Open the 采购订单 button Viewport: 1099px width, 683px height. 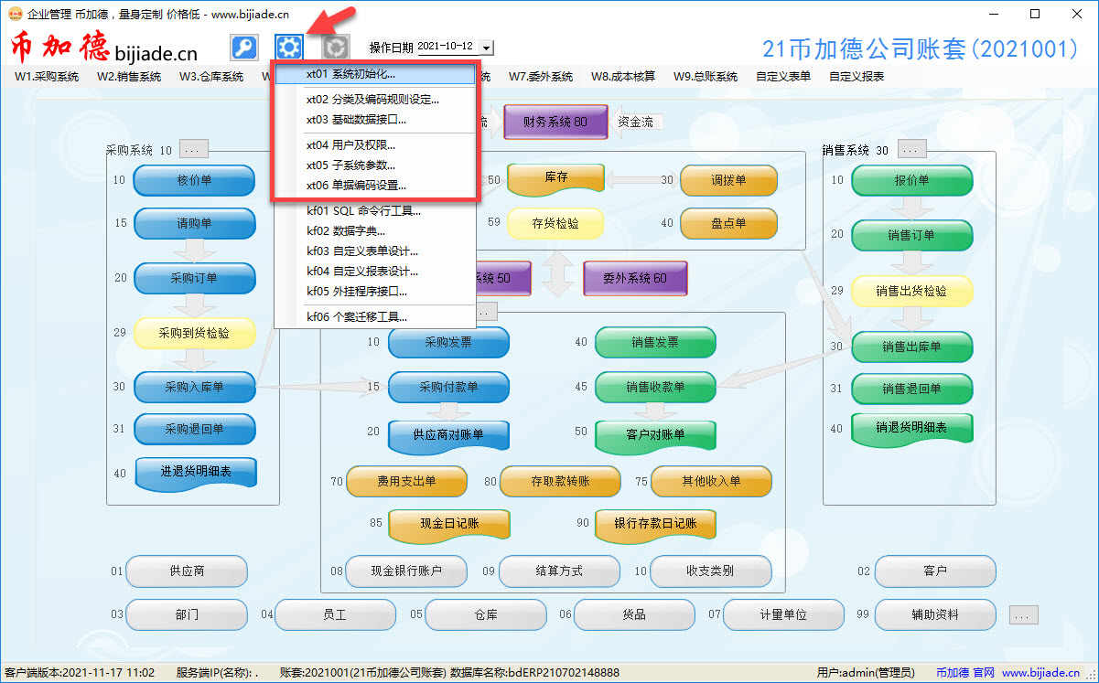pyautogui.click(x=194, y=278)
